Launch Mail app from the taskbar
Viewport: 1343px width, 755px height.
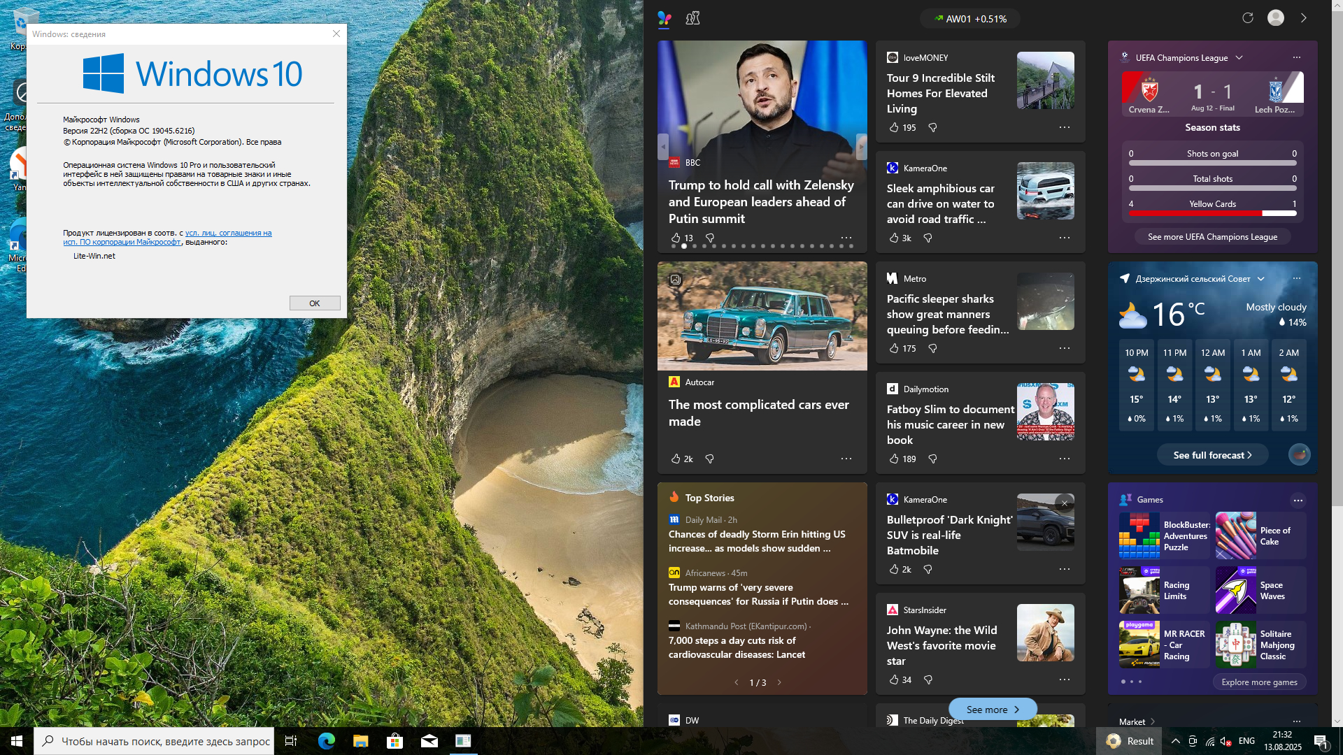[429, 741]
